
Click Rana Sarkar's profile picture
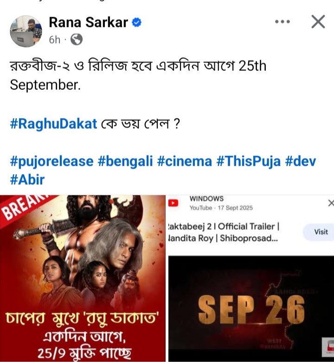[x=26, y=31]
